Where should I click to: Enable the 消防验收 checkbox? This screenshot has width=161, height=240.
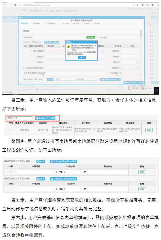92,24
